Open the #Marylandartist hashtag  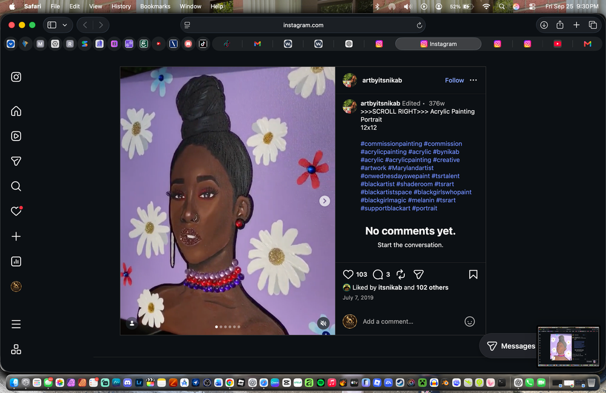(410, 168)
